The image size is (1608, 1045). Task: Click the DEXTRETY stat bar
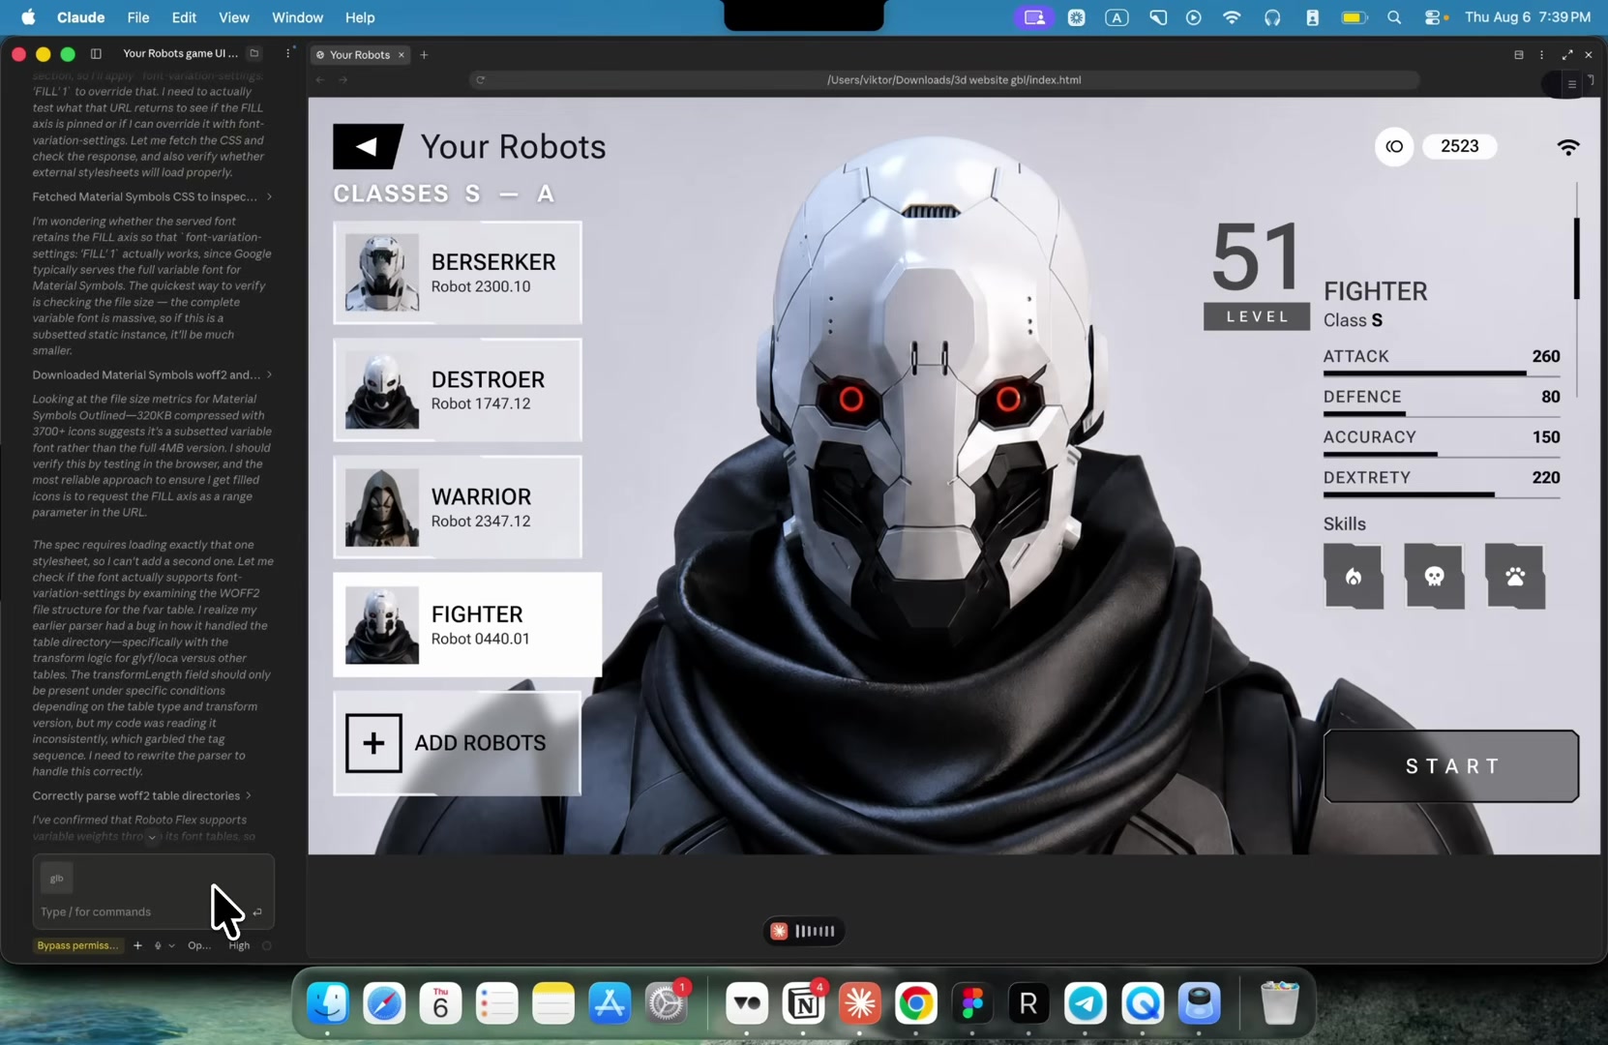[x=1442, y=494]
